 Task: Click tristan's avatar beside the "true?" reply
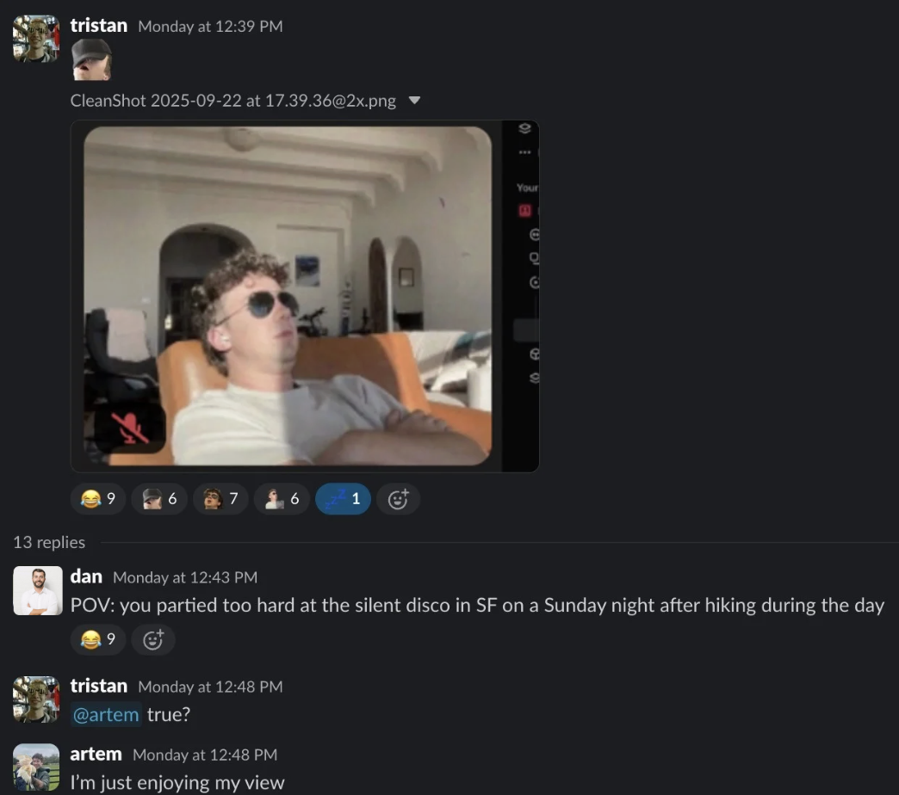coord(37,699)
